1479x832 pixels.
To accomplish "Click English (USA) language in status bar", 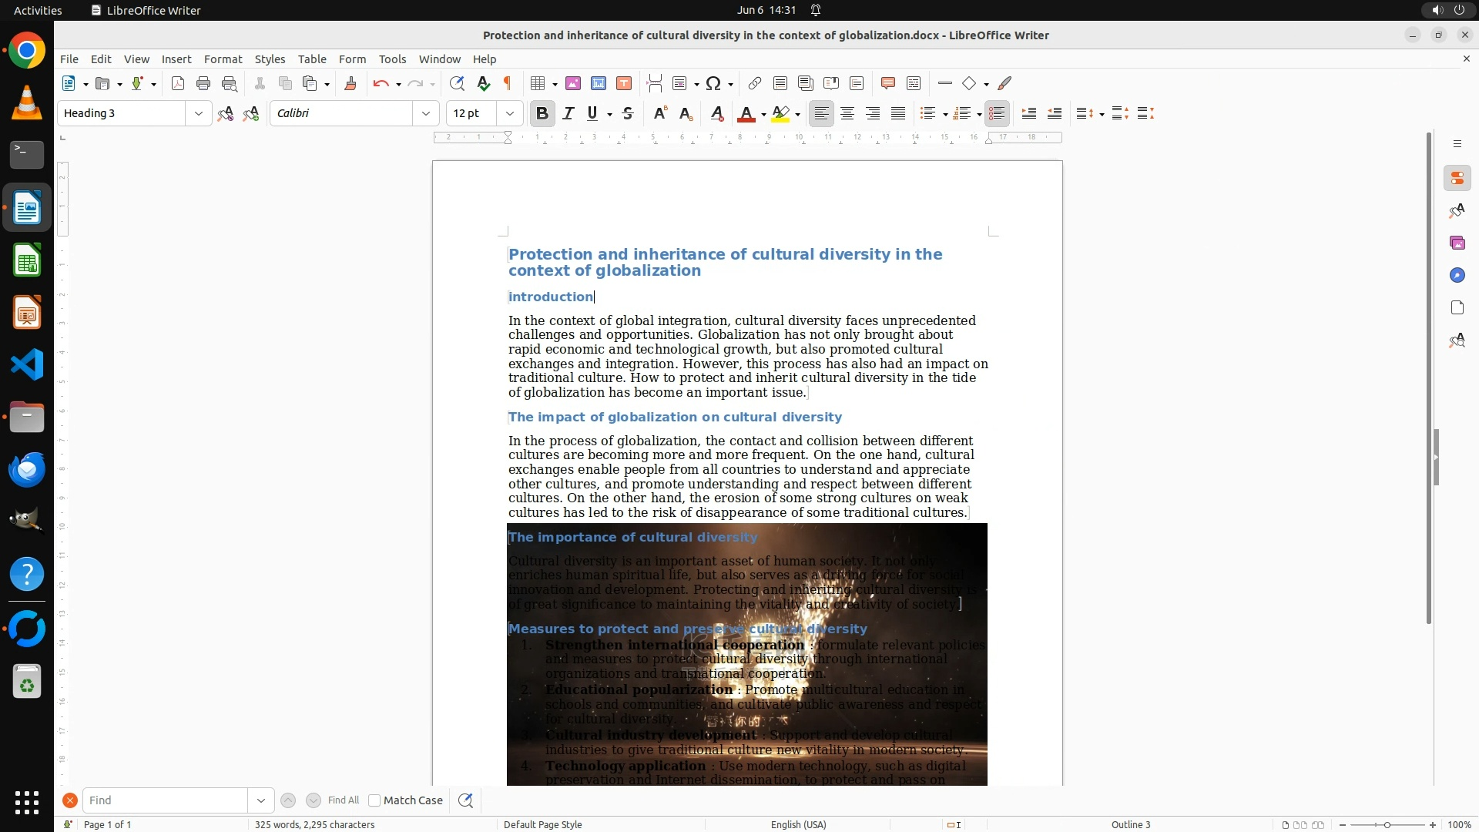I will 798,824.
